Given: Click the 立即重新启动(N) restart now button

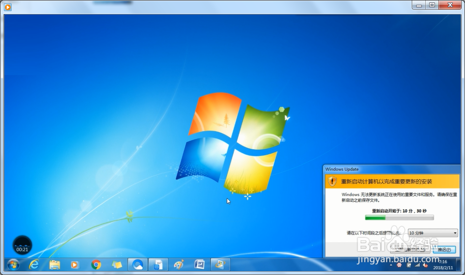Looking at the screenshot, I should click(410, 250).
